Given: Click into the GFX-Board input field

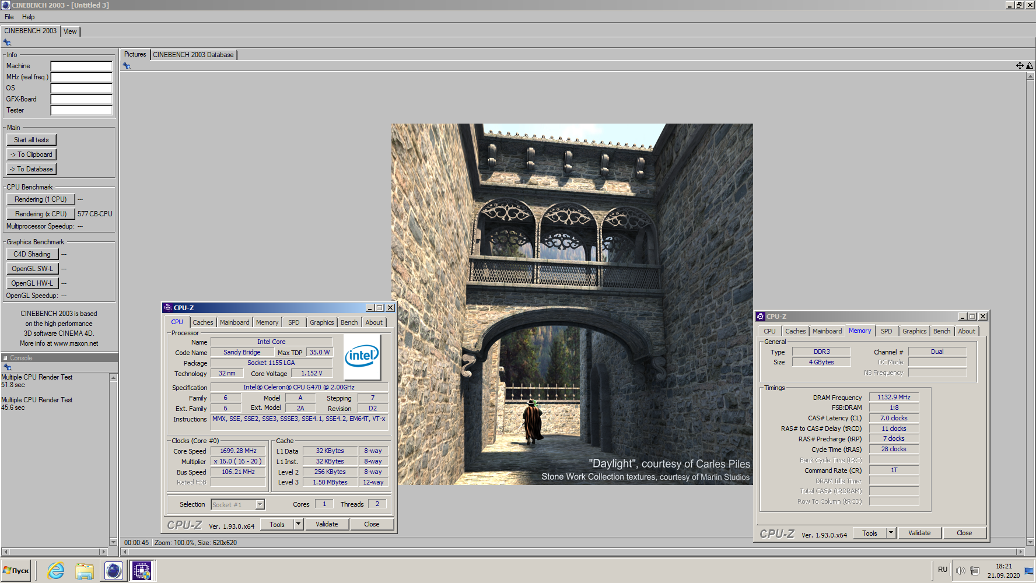Looking at the screenshot, I should tap(82, 99).
